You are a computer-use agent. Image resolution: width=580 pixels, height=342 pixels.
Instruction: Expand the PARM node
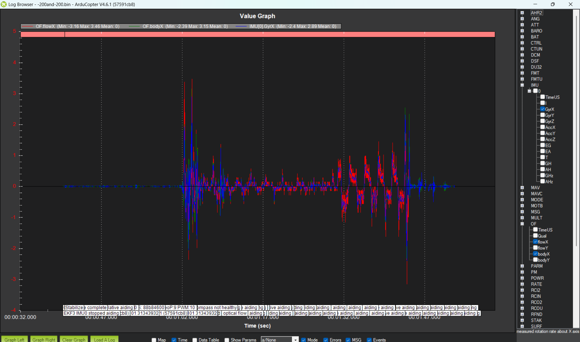pyautogui.click(x=522, y=266)
